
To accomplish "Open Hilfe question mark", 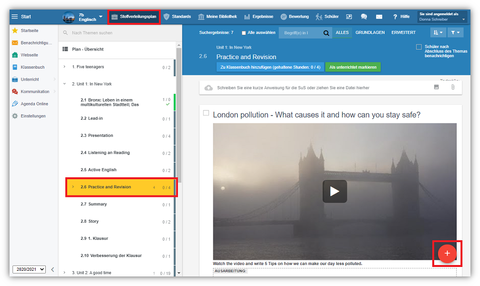I will point(401,17).
